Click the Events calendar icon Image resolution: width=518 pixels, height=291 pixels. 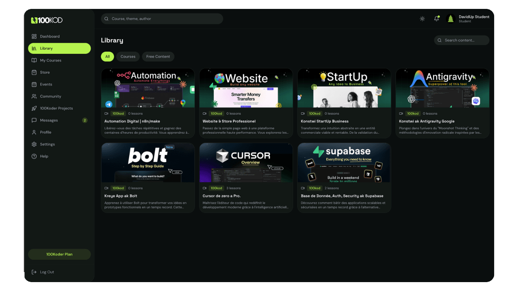pos(34,84)
